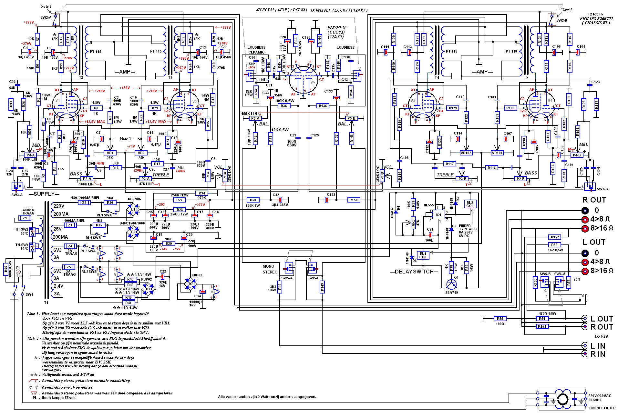Image resolution: width=618 pixels, height=417 pixels.
Task: Click the R29 1K8 resistor
Action: pyautogui.click(x=169, y=243)
